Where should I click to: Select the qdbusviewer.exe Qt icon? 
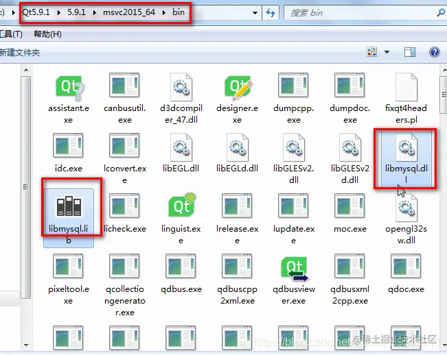[295, 269]
